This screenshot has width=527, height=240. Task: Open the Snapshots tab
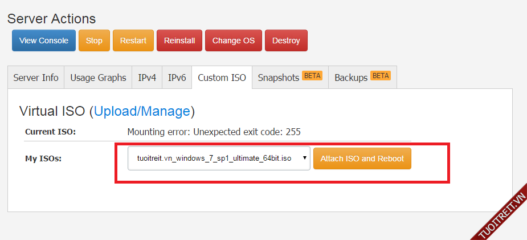[x=279, y=78]
